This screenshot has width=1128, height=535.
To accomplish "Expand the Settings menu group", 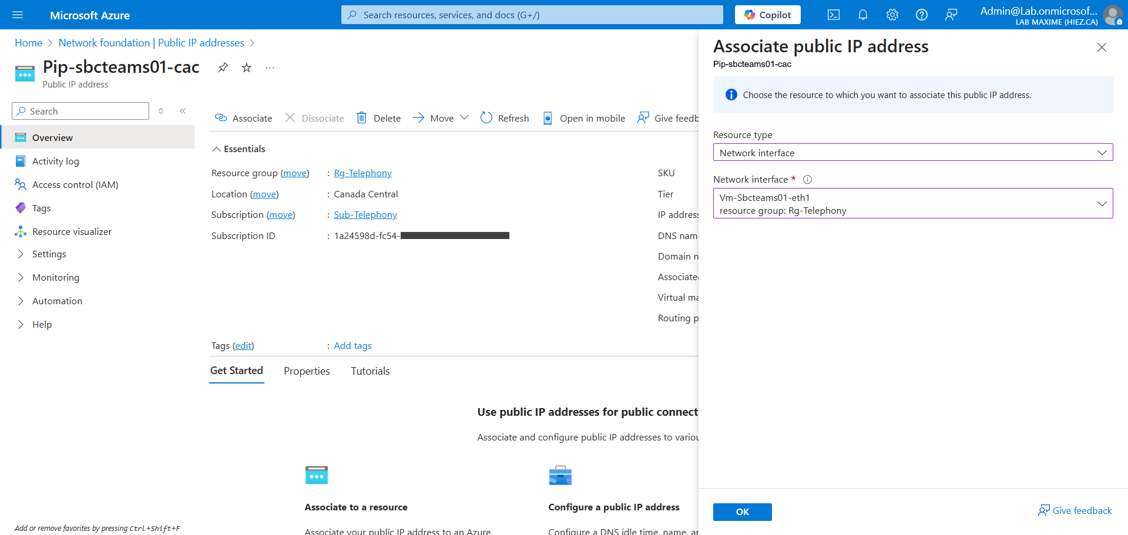I will point(49,254).
